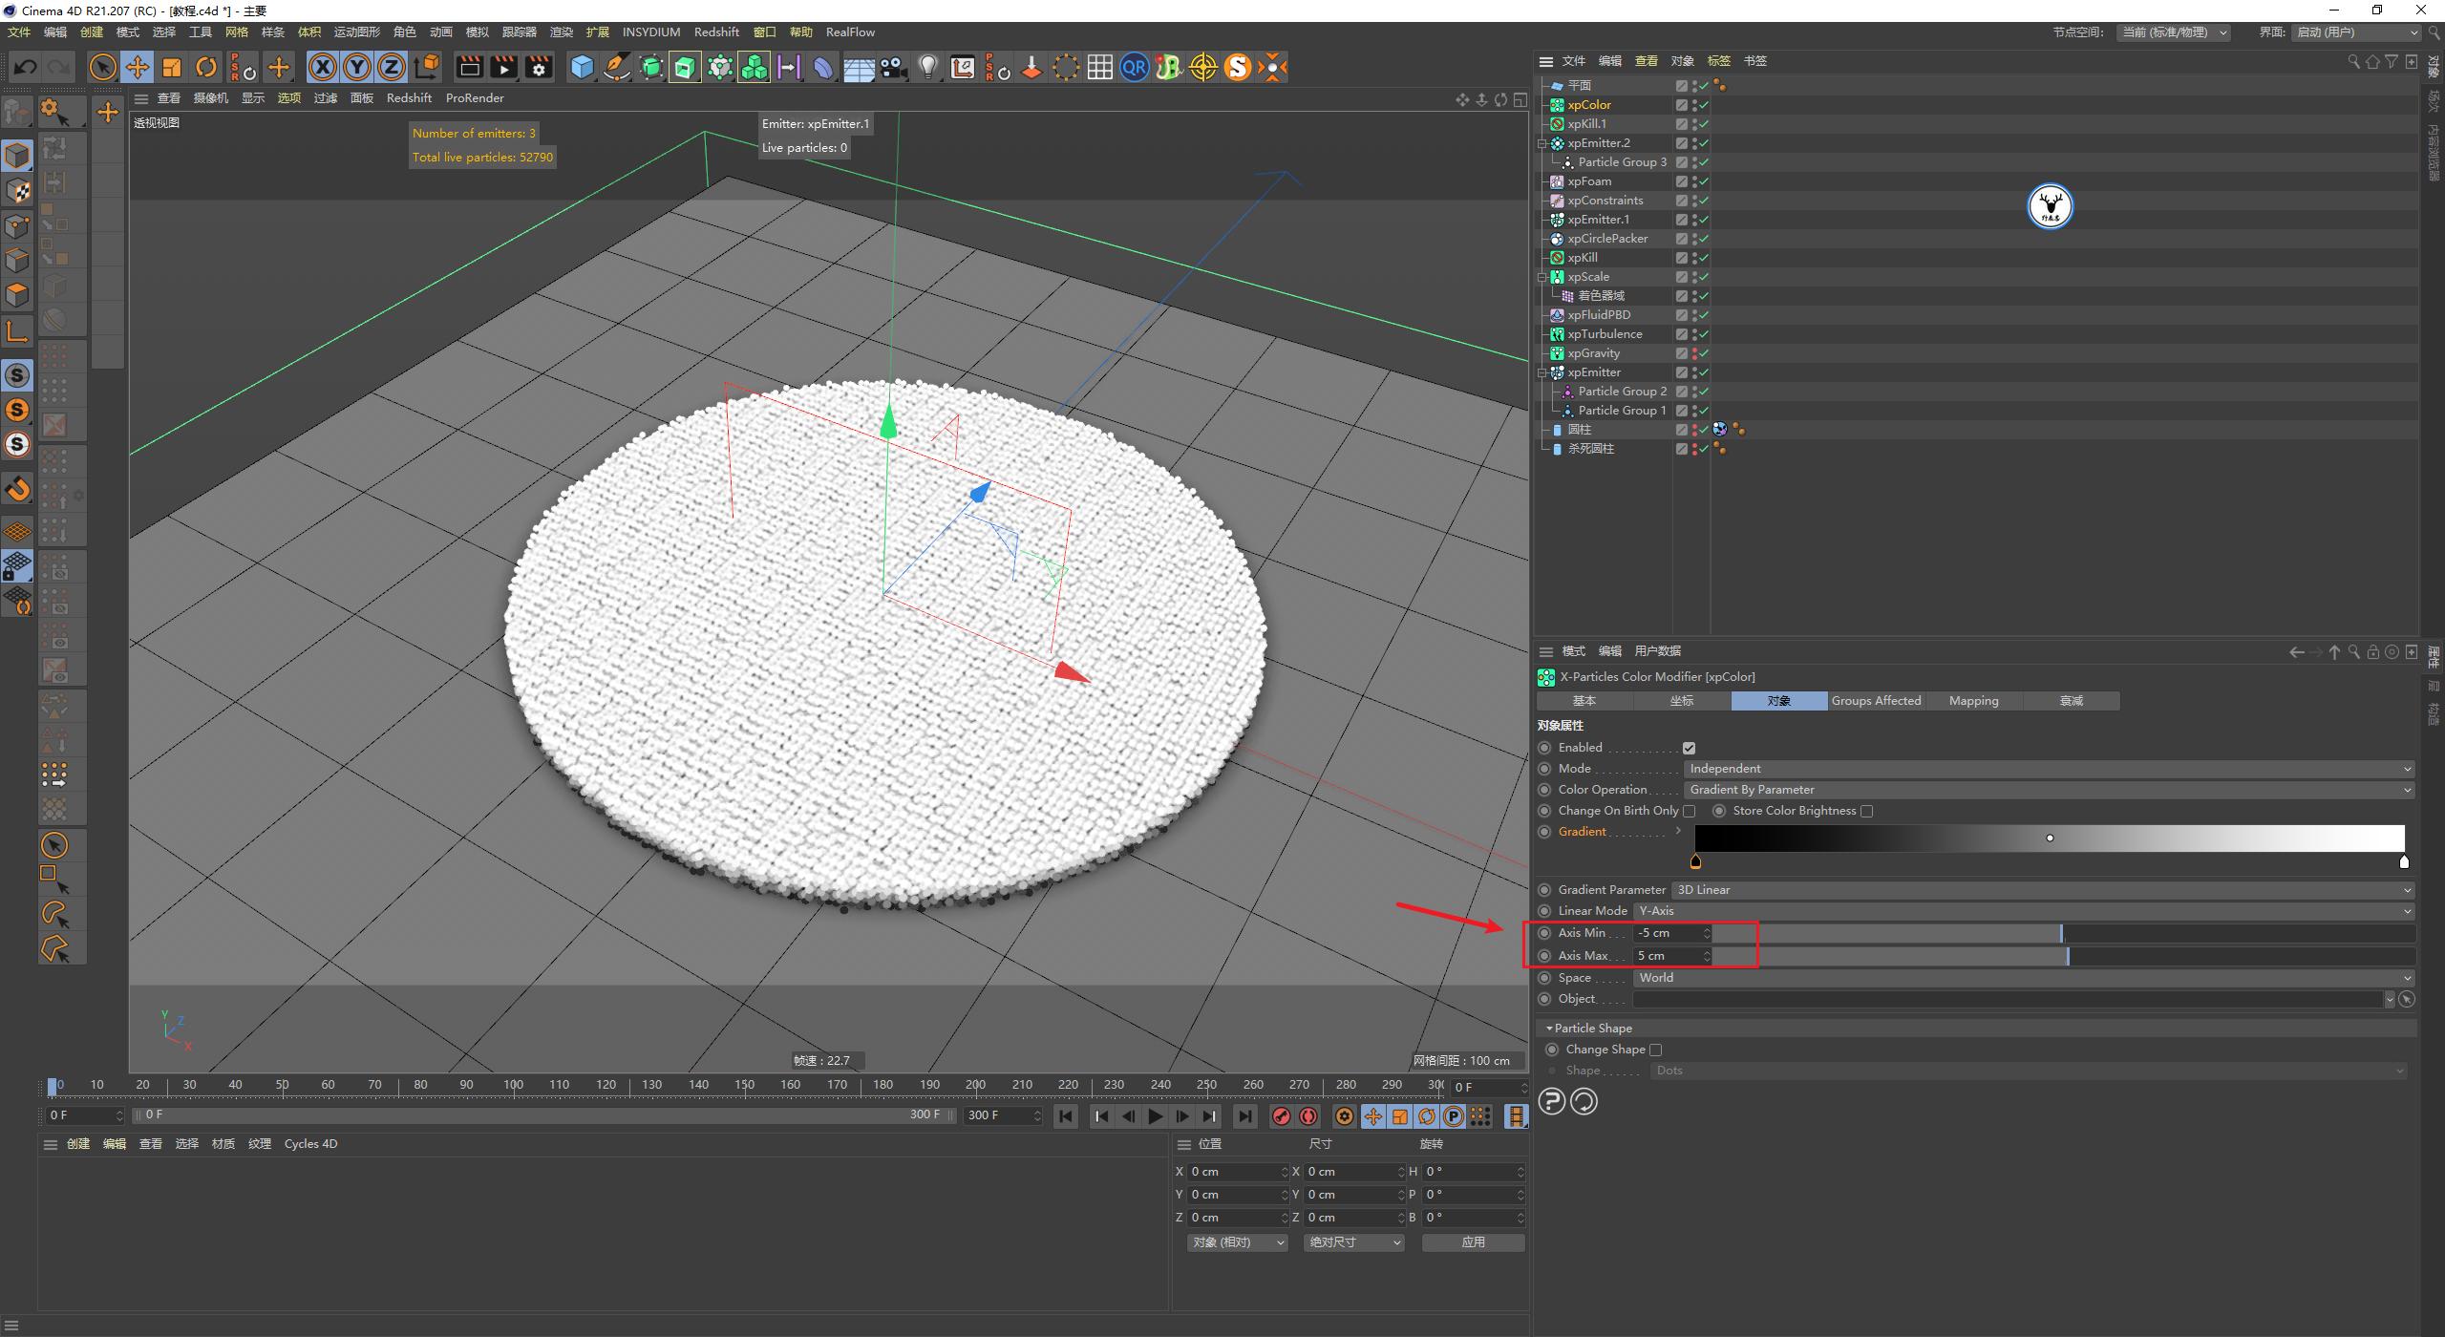Click the 应用 button in the coordinates panel
Image resolution: width=2445 pixels, height=1337 pixels.
pos(1473,1242)
